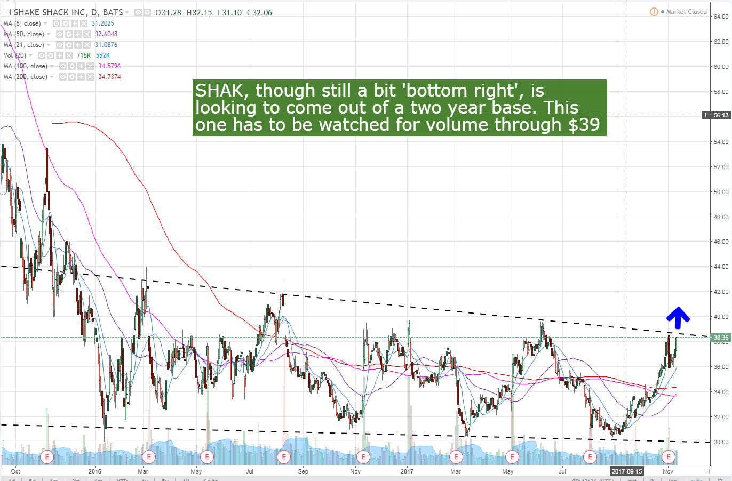
Task: Toggle visibility of MA (8, close)
Action: 56,23
